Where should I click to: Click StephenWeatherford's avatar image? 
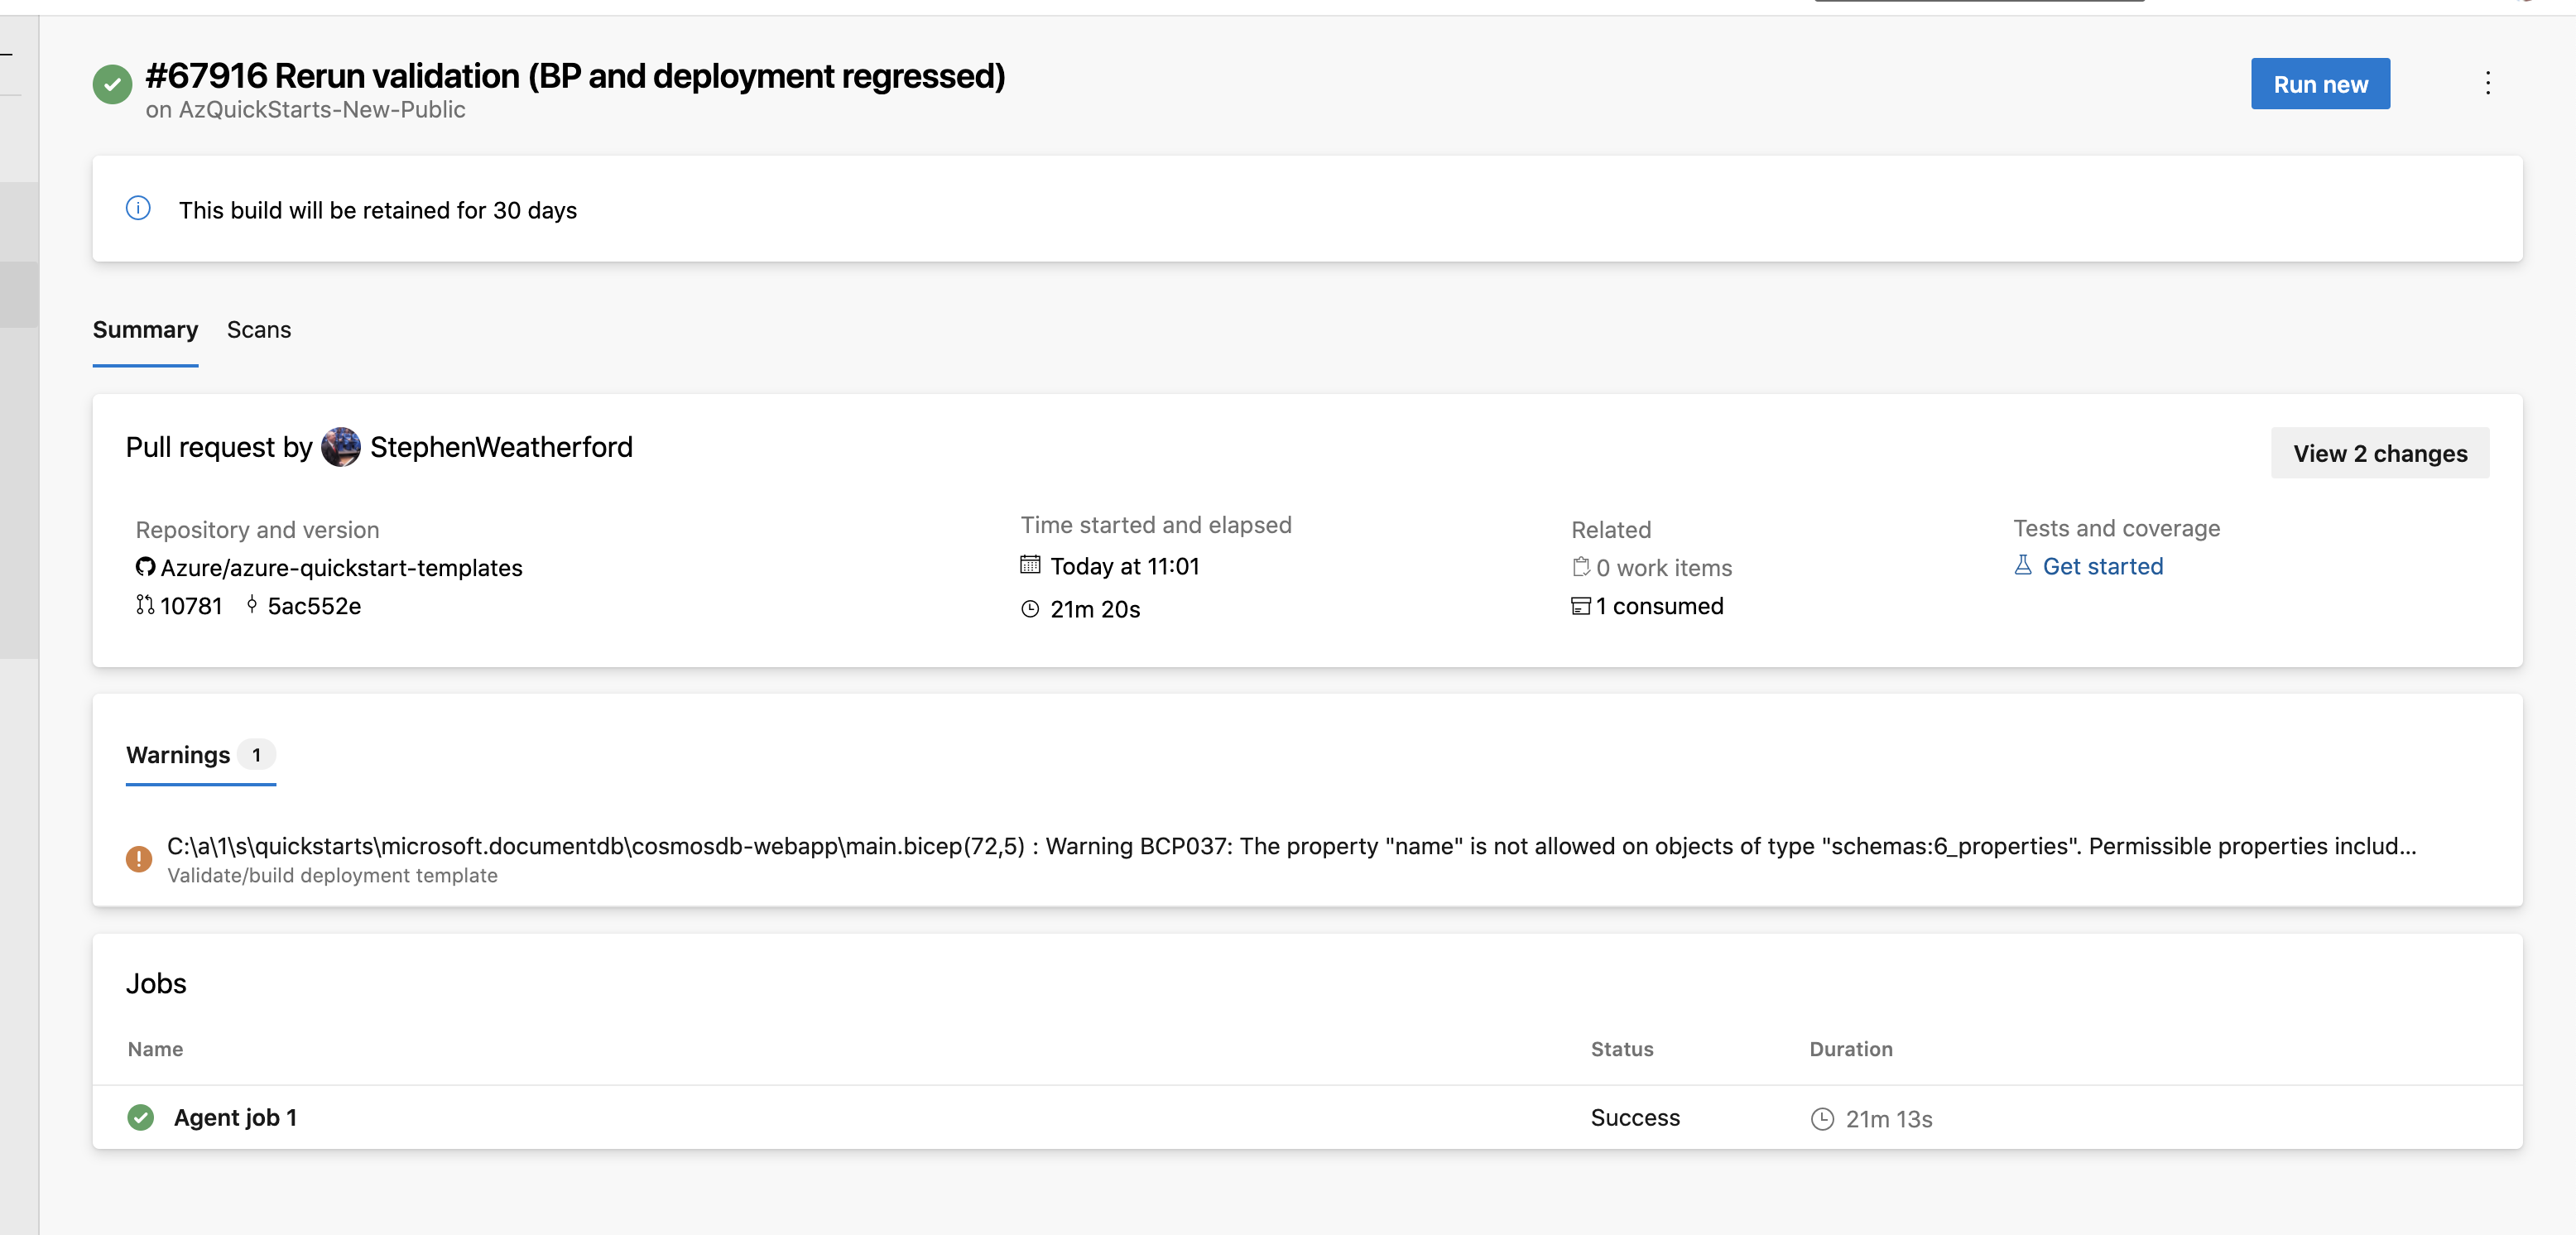(341, 447)
